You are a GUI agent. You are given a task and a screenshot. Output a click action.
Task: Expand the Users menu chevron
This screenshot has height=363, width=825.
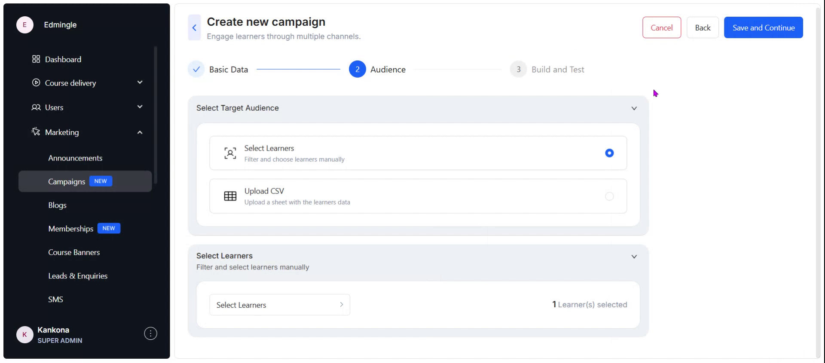140,107
